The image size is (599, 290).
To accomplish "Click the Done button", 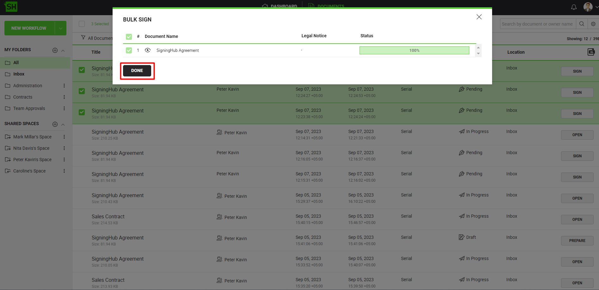I will click(137, 70).
